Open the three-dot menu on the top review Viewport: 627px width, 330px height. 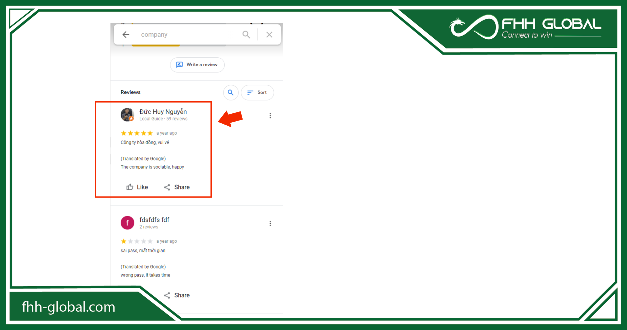[270, 115]
